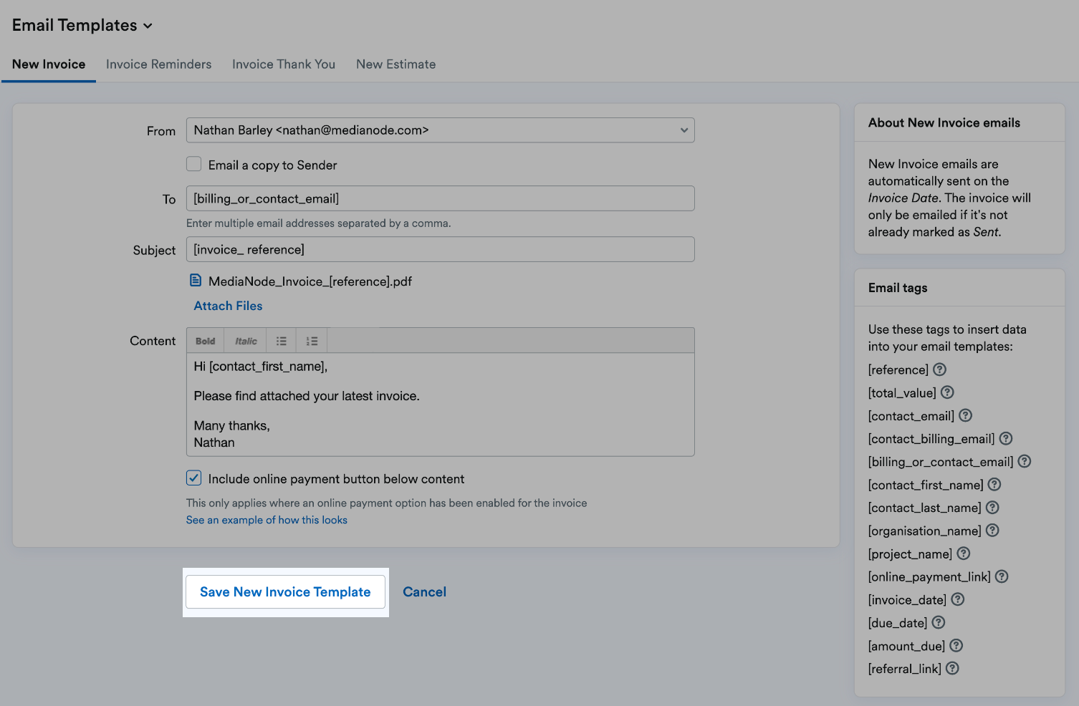
Task: Click the PDF attachment document icon
Action: 196,281
